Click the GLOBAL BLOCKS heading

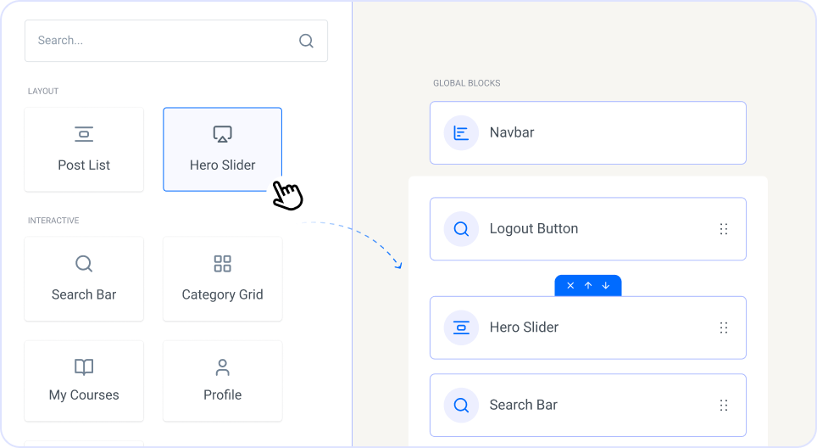(x=467, y=83)
